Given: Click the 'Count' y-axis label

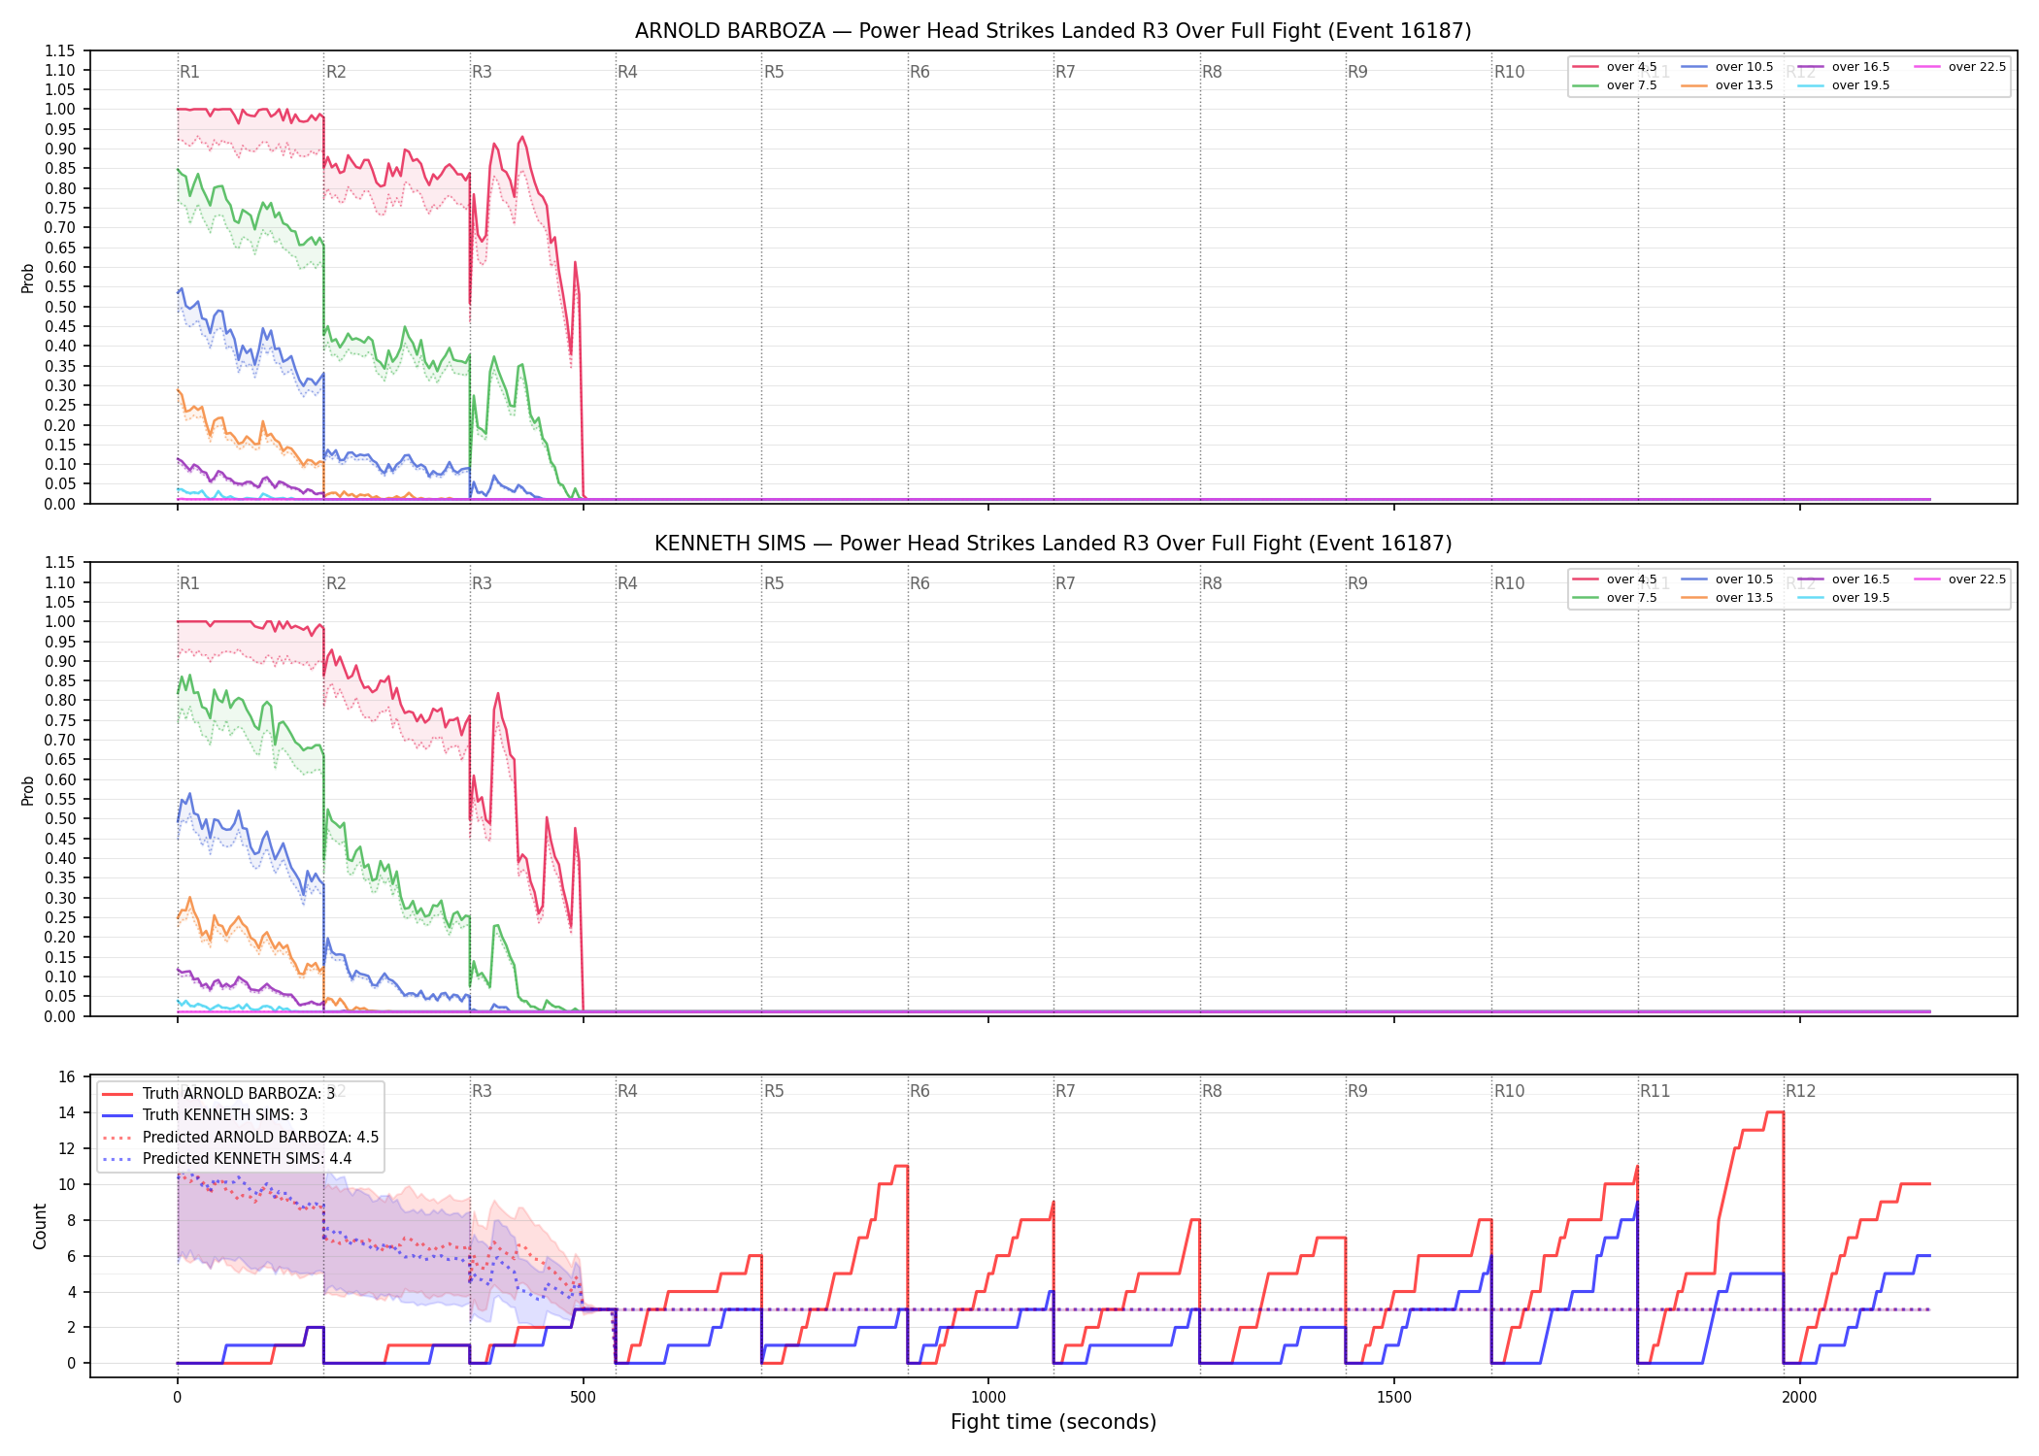Looking at the screenshot, I should (40, 1226).
